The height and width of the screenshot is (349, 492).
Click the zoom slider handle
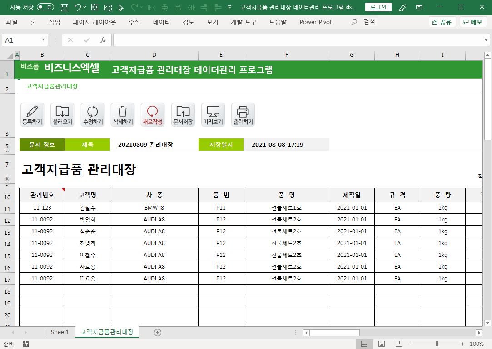[x=437, y=344]
